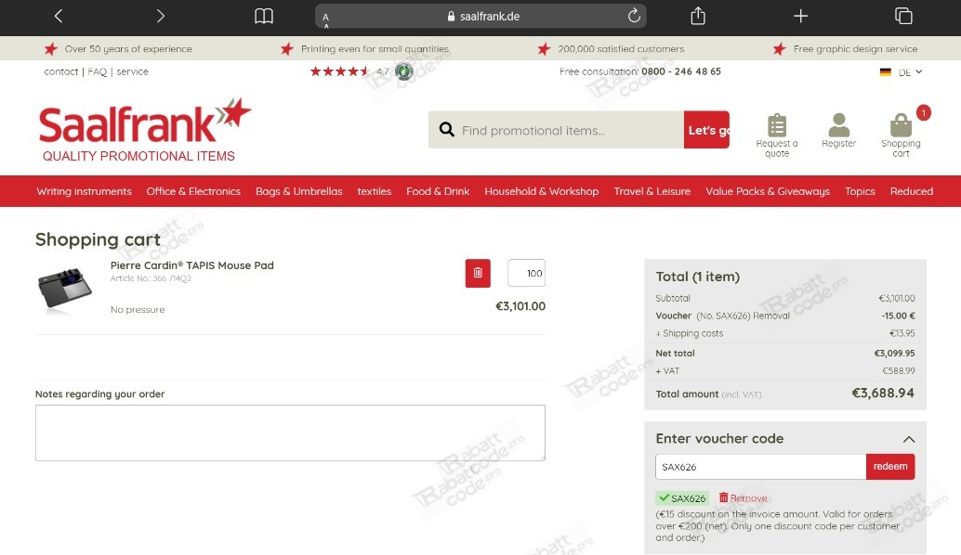Click the mouse pad product thumbnail
Image resolution: width=961 pixels, height=555 pixels.
(x=65, y=289)
